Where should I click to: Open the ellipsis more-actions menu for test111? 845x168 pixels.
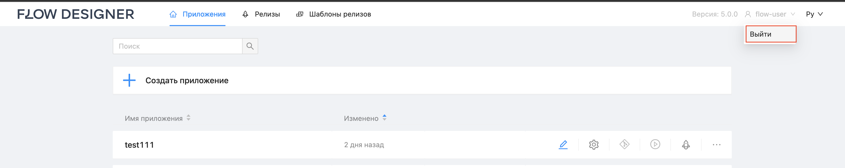(716, 144)
